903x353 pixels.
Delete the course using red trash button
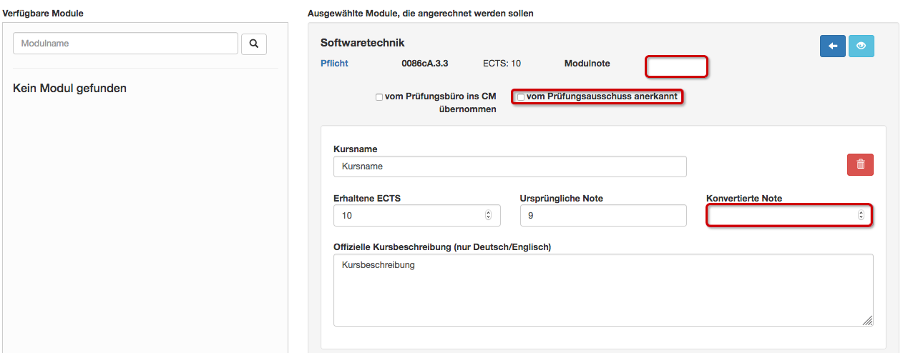pos(860,164)
